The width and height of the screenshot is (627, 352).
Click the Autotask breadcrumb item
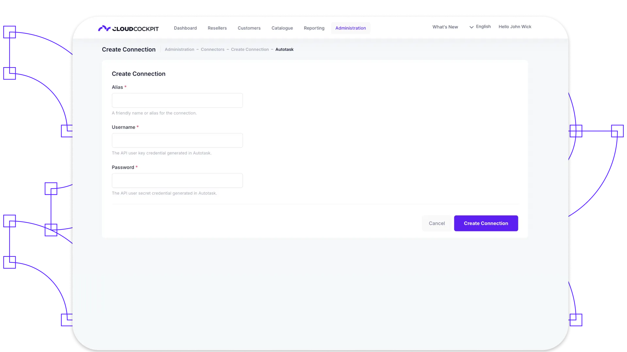point(284,50)
